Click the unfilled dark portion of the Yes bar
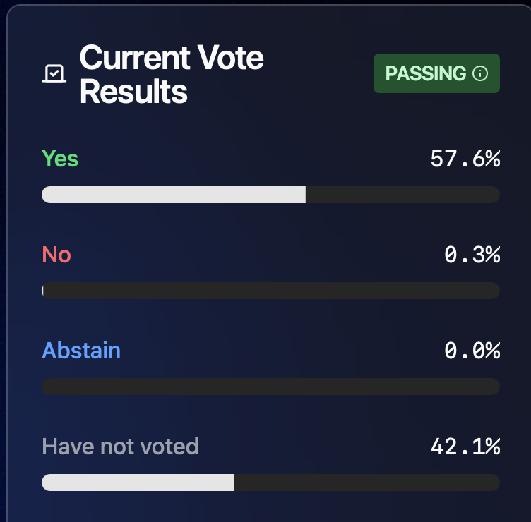531x522 pixels. 402,195
